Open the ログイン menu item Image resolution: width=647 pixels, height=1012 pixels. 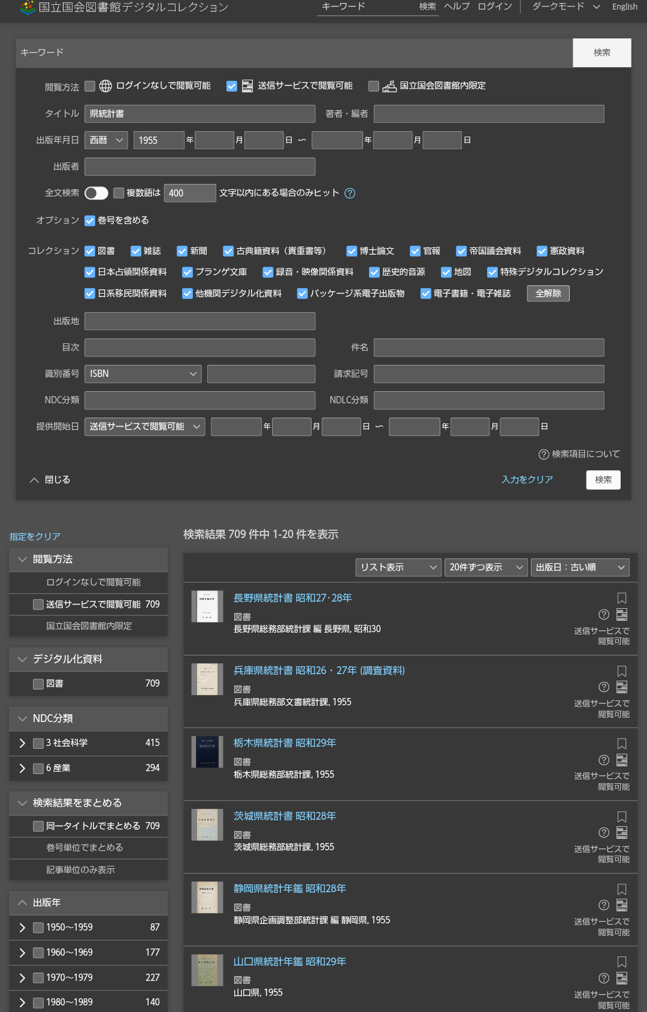point(495,7)
